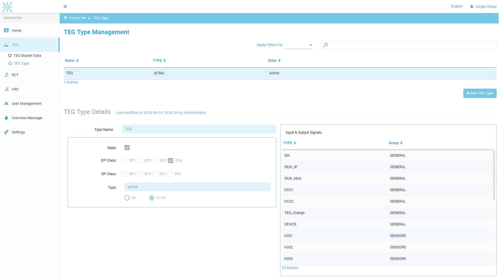Click the Settings gears icon

click(x=7, y=132)
